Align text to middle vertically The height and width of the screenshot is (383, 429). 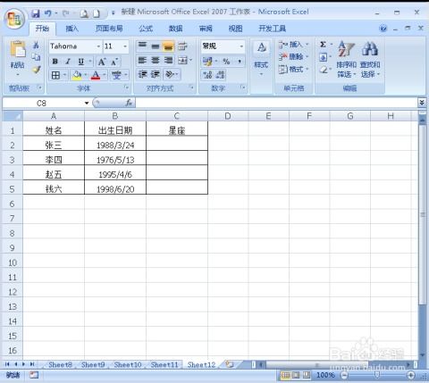[156, 46]
